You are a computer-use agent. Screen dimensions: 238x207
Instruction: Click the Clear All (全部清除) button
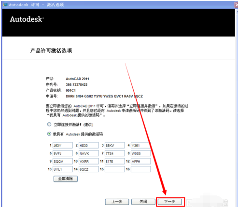[x=66, y=179]
